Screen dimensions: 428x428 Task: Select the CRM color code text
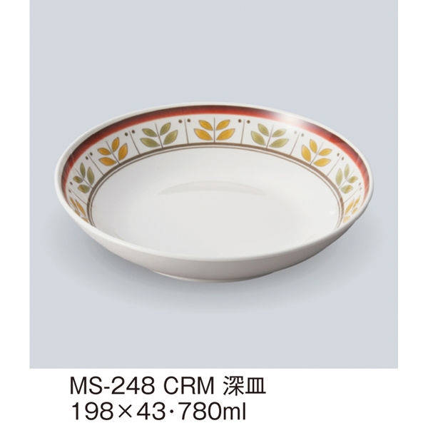point(188,387)
